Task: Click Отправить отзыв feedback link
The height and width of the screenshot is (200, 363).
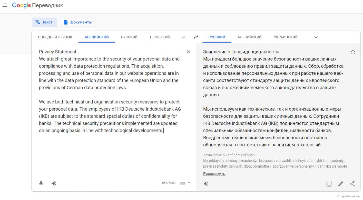Action: click(349, 196)
